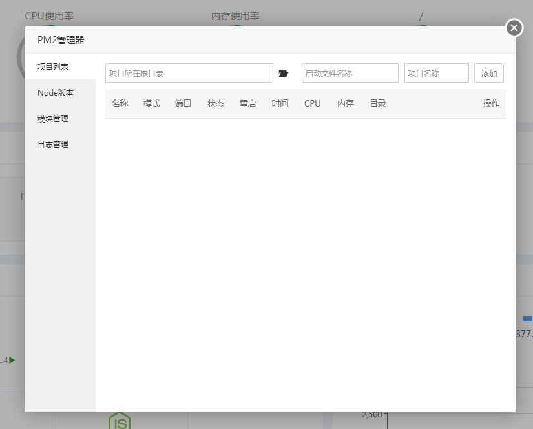This screenshot has width=533, height=429.
Task: Open the 模块管理 tab
Action: point(60,119)
